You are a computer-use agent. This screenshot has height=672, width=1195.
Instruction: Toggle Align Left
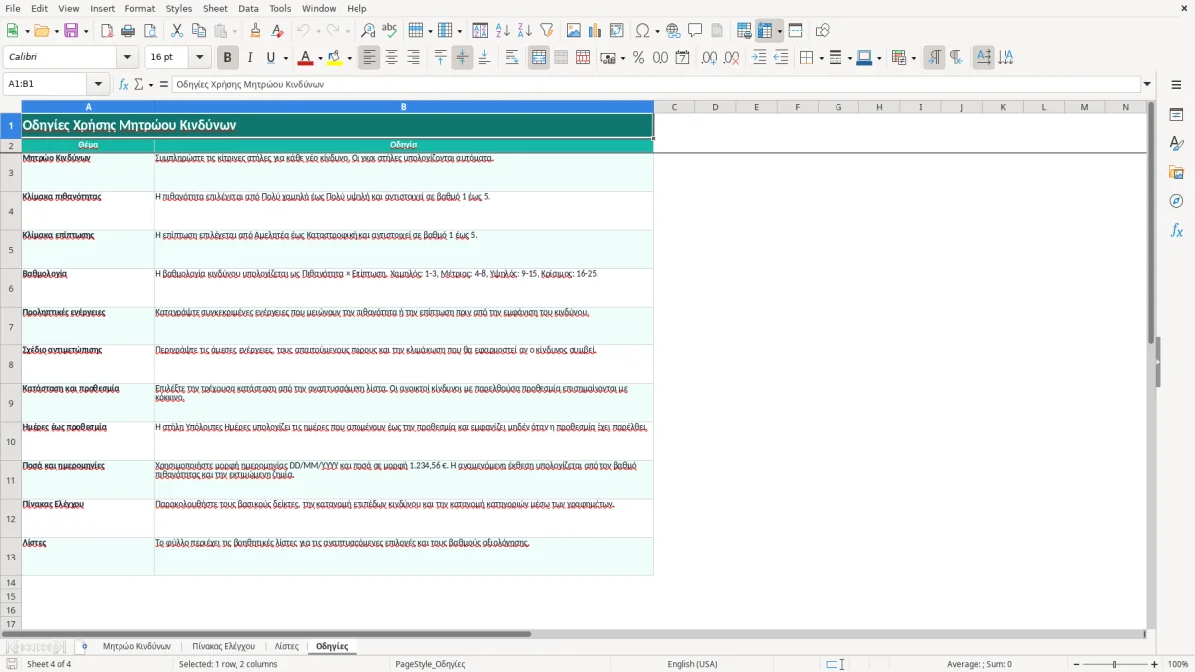370,58
